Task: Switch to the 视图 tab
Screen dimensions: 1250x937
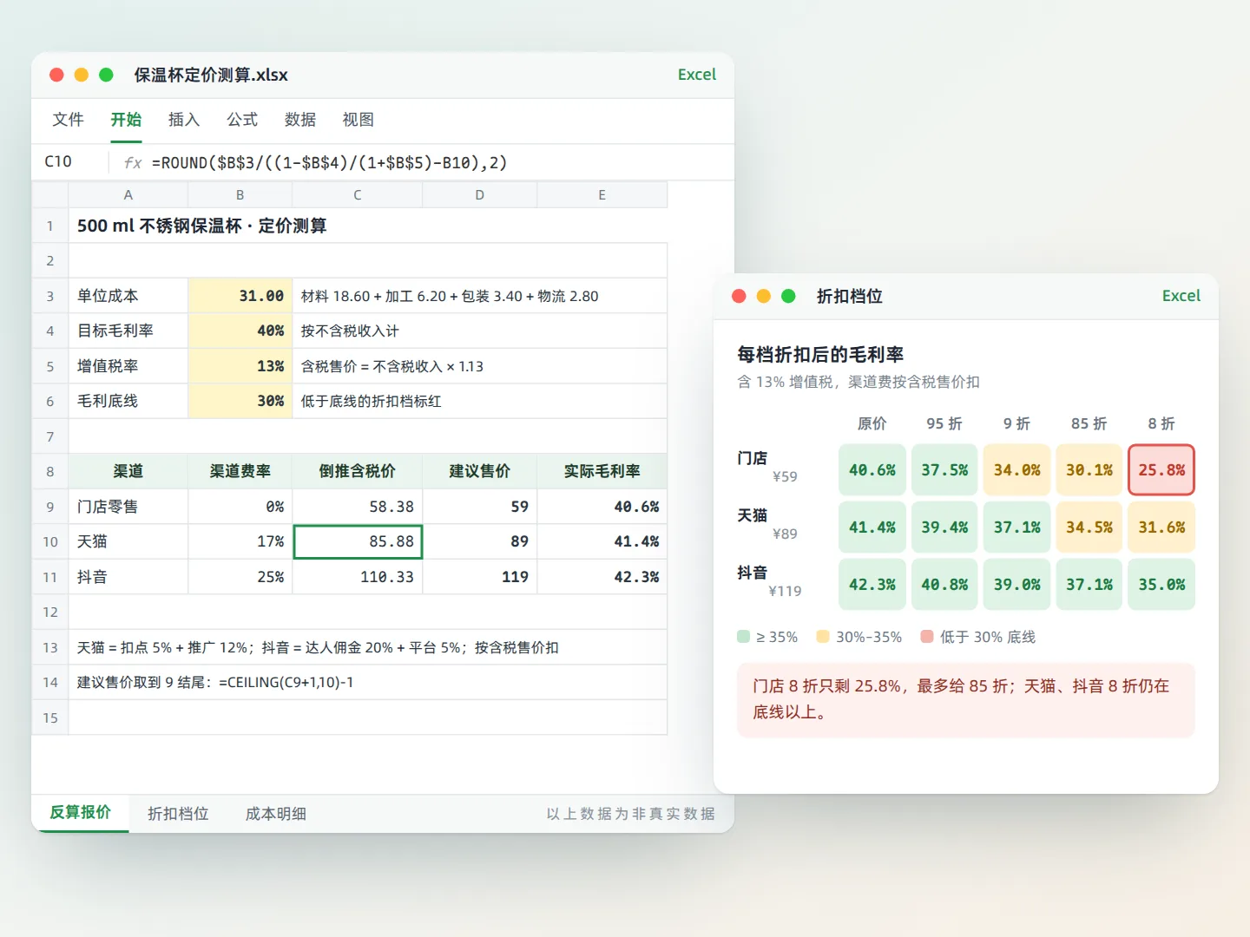Action: (x=359, y=120)
